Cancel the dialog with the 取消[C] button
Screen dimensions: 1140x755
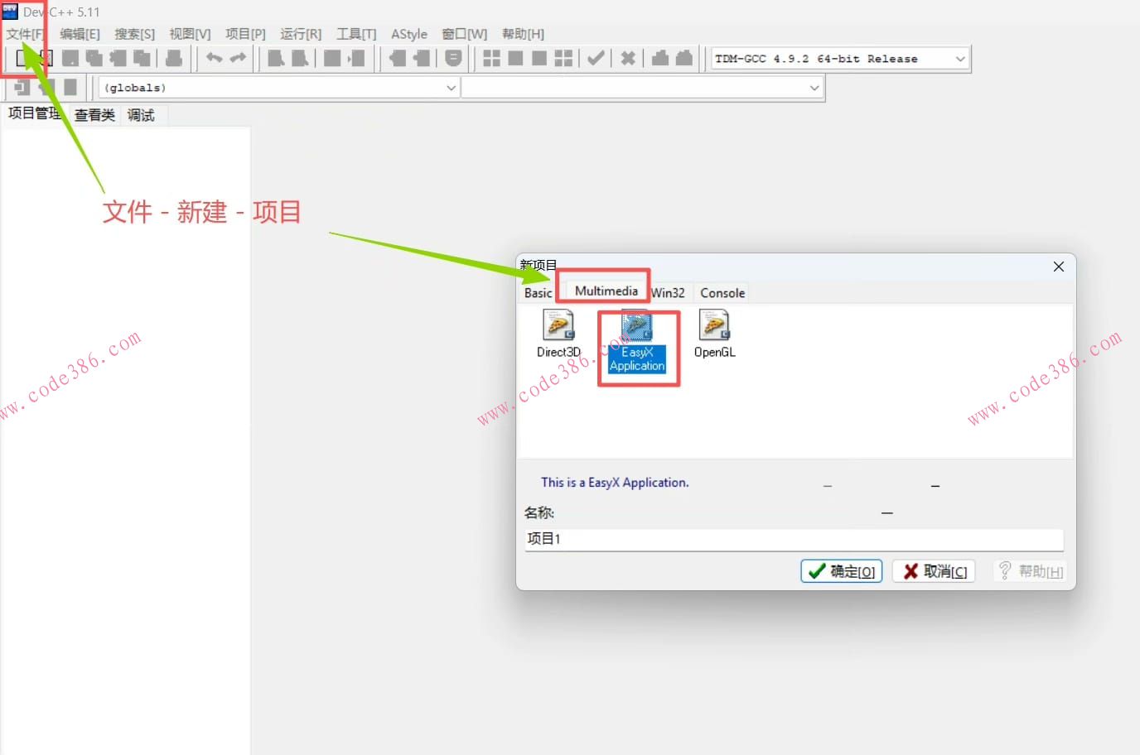[x=935, y=571]
